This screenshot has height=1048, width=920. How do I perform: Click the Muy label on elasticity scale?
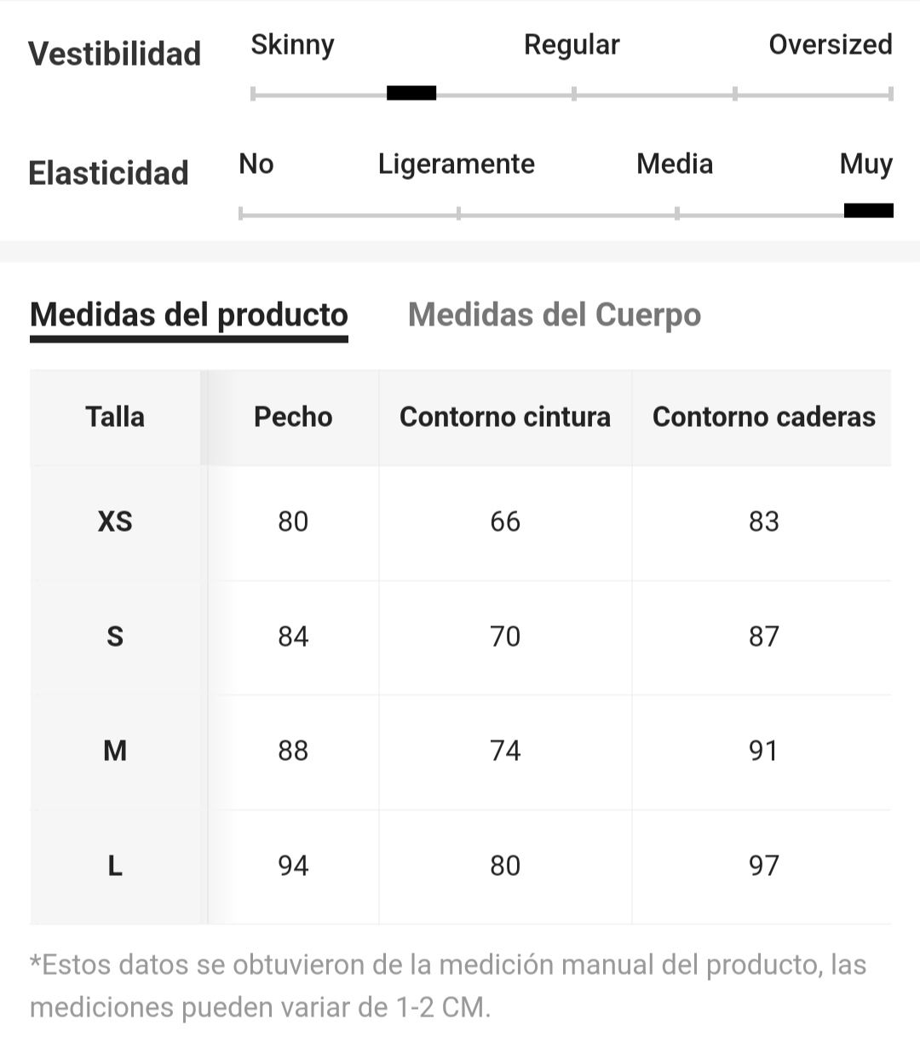coord(866,164)
